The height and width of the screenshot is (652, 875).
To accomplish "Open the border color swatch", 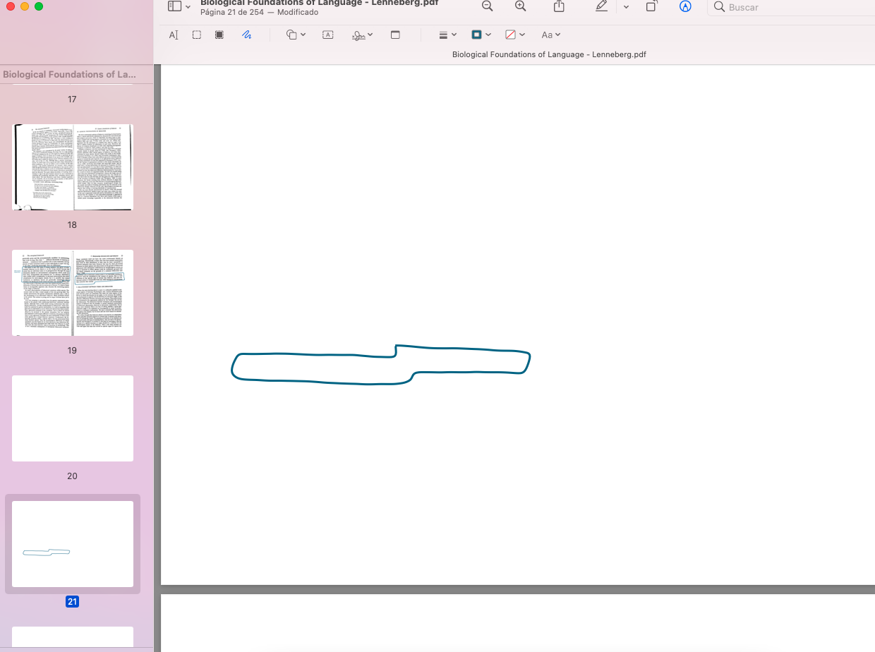I will [481, 35].
